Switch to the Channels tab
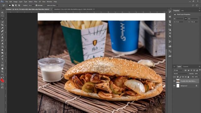This screenshot has width=201, height=113. (186, 67)
